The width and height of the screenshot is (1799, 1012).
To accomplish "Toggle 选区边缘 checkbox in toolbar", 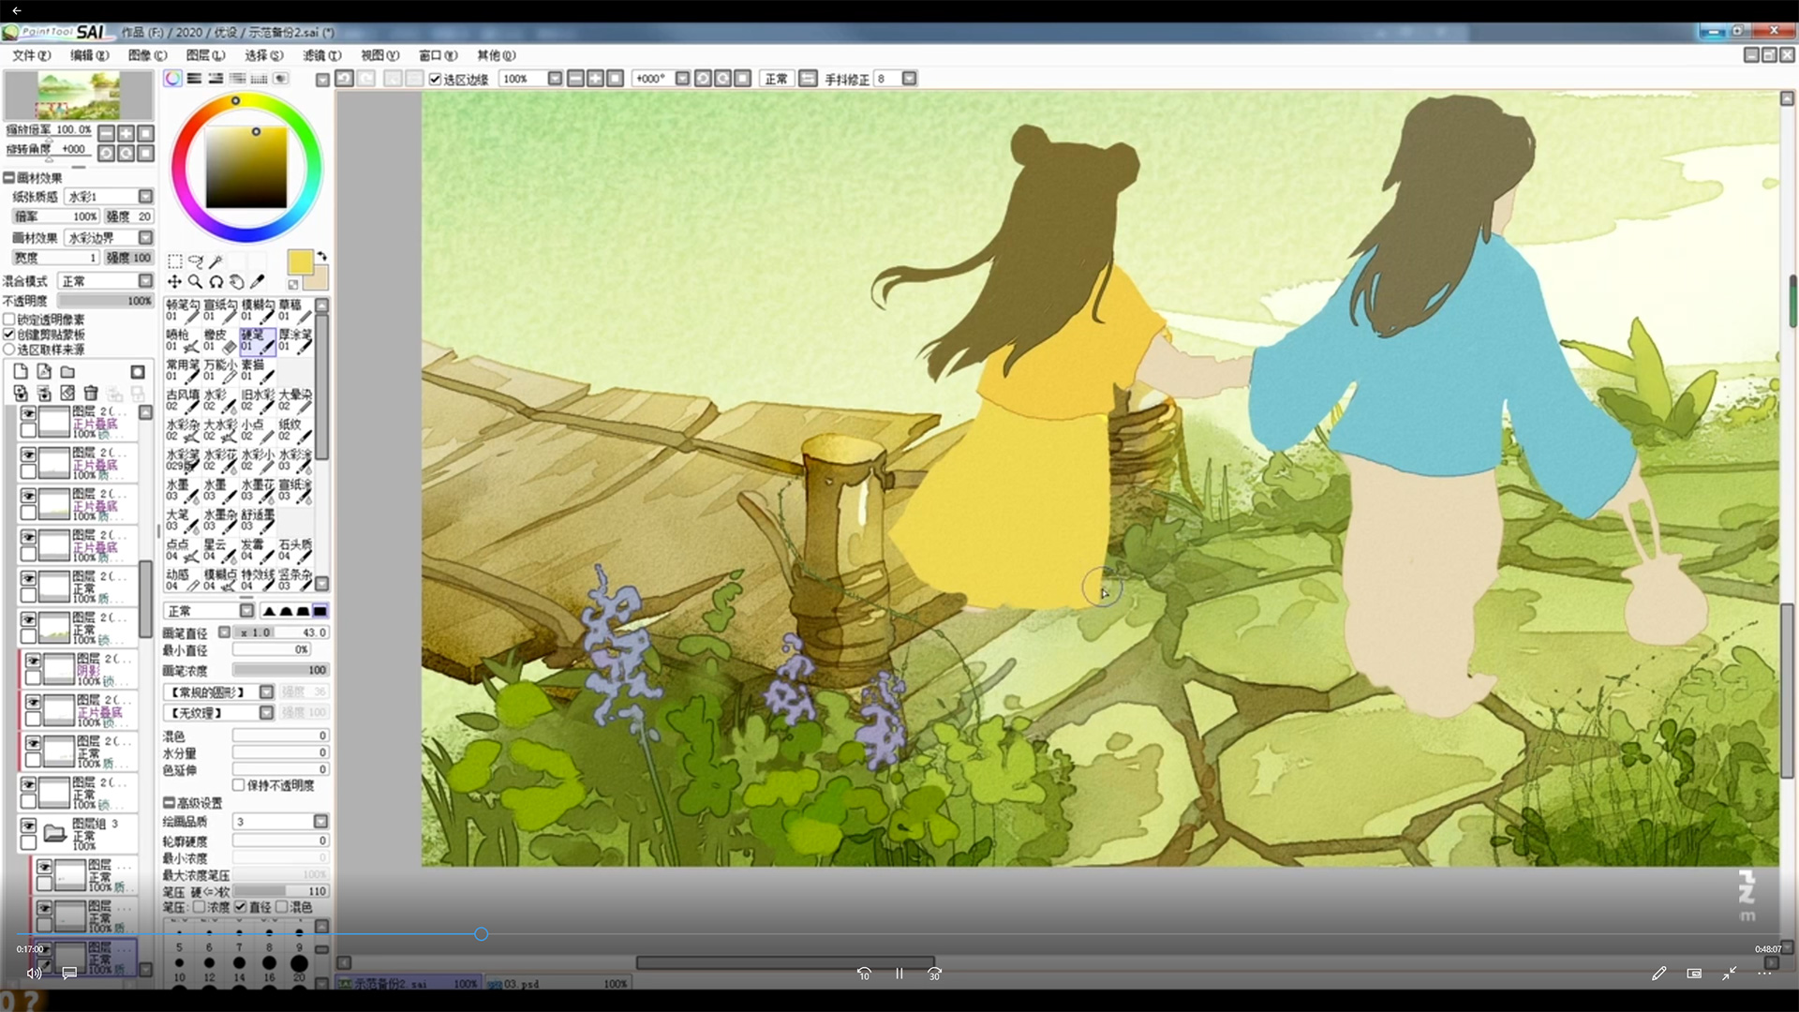I will [435, 79].
